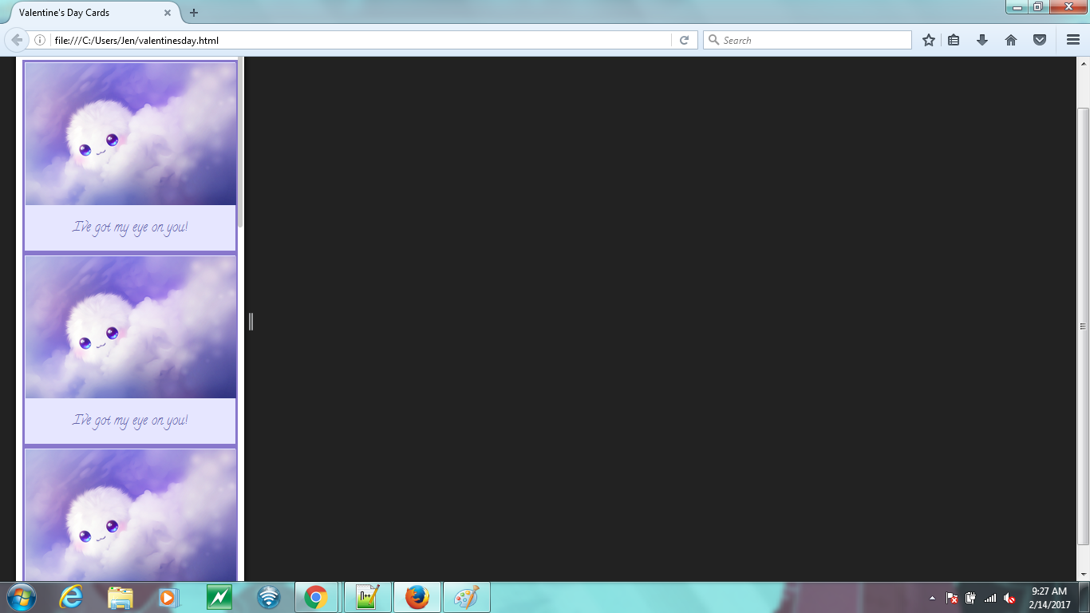The width and height of the screenshot is (1090, 613).
Task: Open Notepad++ from the taskbar
Action: point(367,597)
